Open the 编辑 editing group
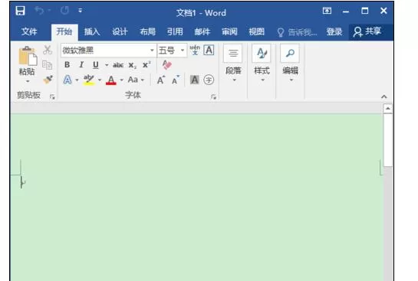The image size is (418, 281). click(x=290, y=64)
